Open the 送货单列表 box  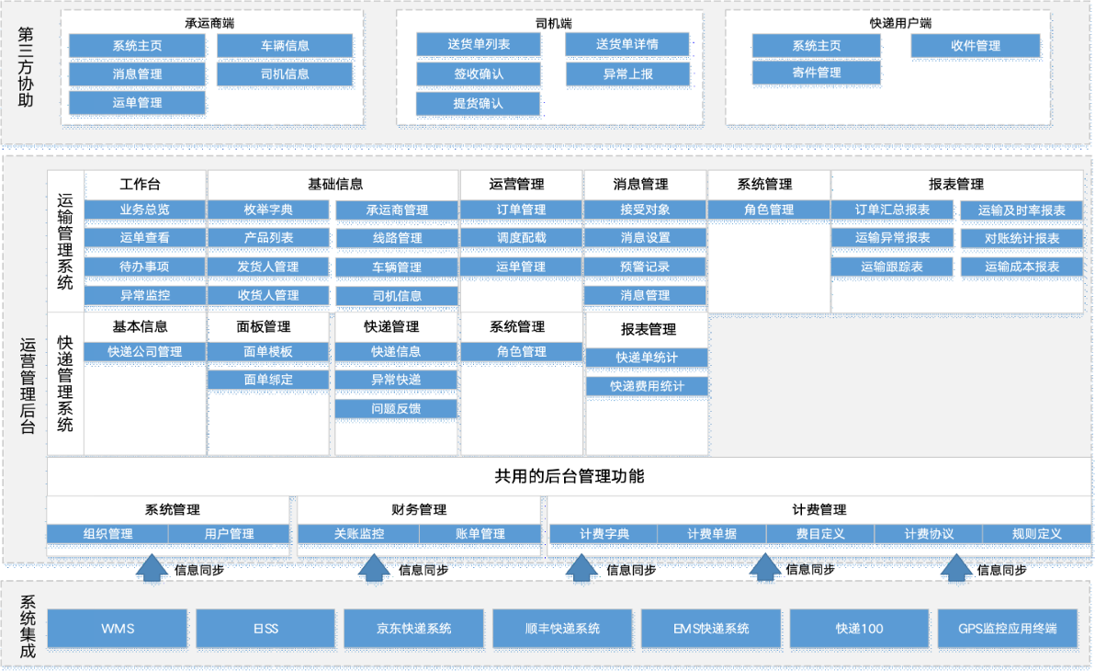point(479,44)
